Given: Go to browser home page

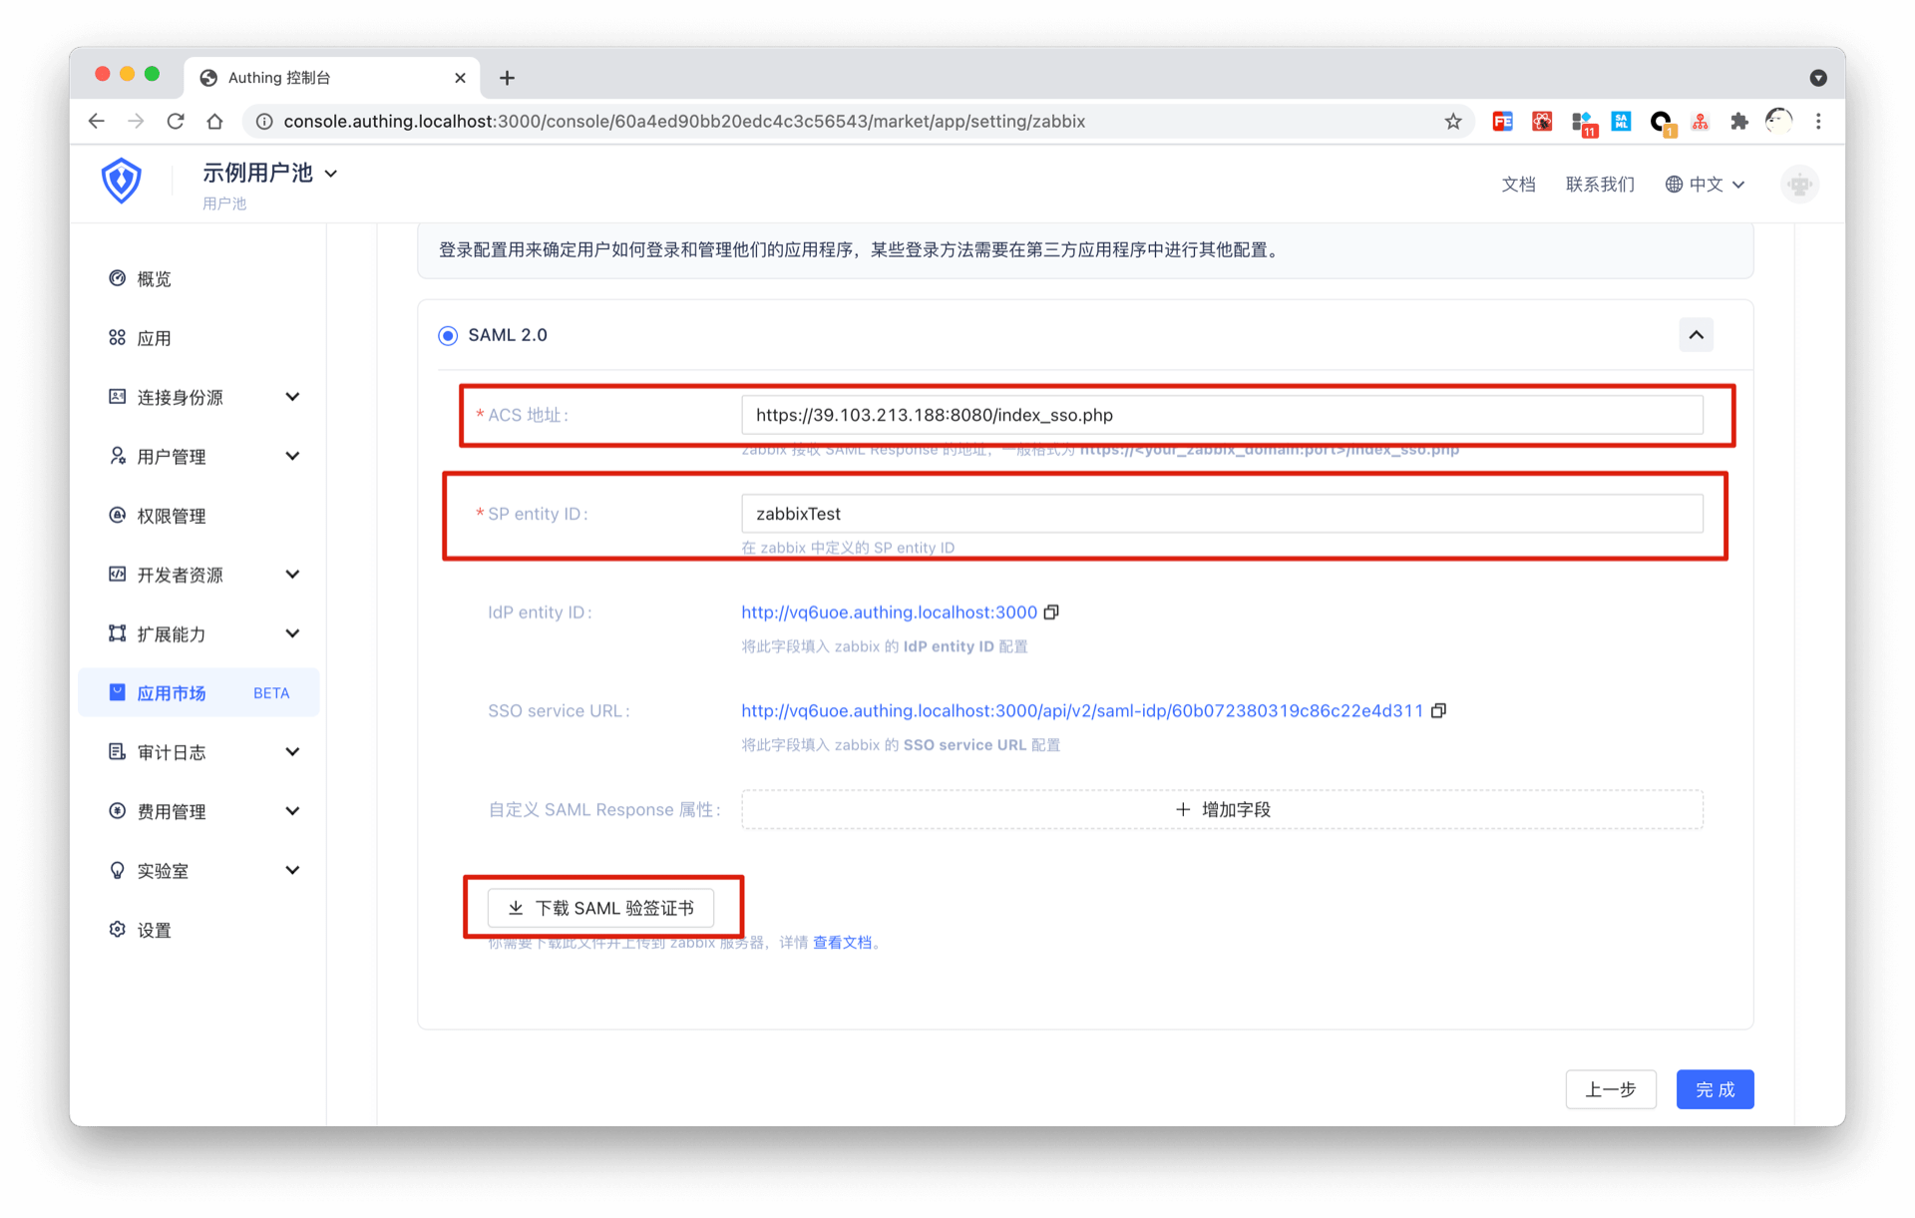Looking at the screenshot, I should coord(214,122).
